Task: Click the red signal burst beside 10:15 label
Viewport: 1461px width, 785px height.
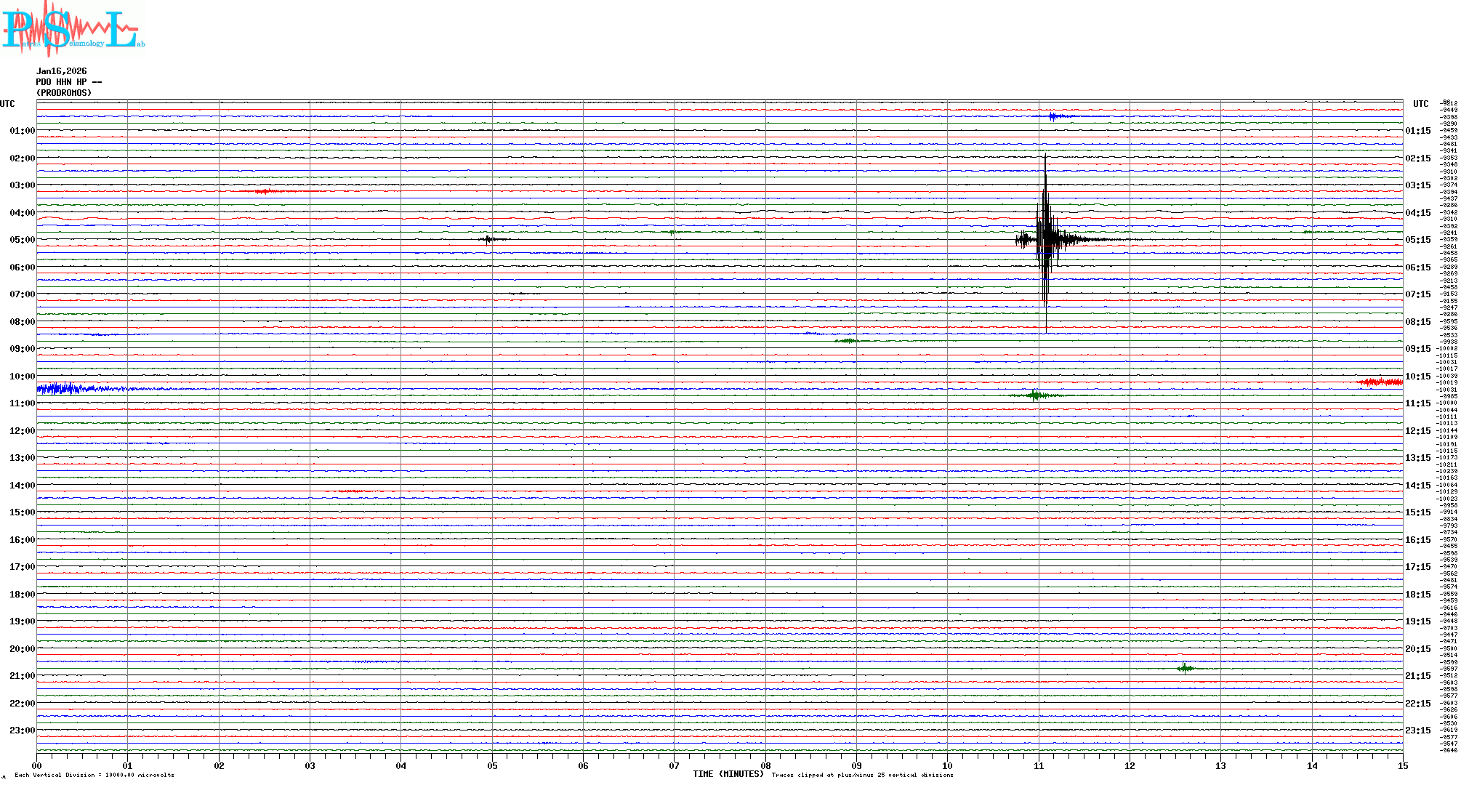Action: [1381, 382]
